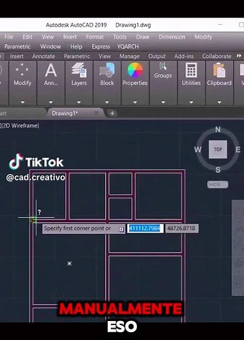Open the File menu
Image resolution: width=244 pixels, height=340 pixels.
click(8, 37)
